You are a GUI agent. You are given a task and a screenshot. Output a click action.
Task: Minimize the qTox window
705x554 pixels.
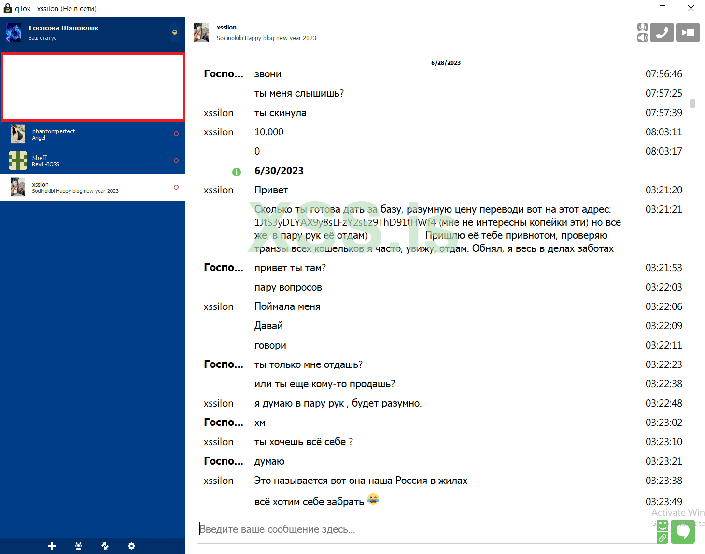click(634, 8)
